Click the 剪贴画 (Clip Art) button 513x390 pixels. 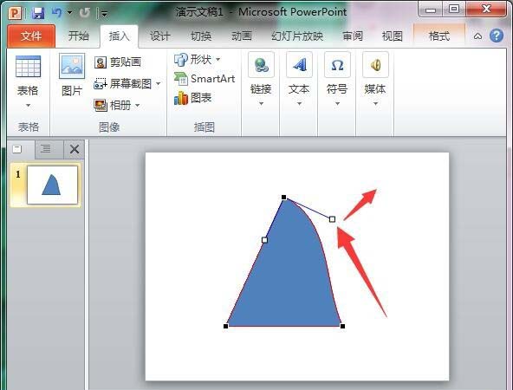click(x=118, y=62)
